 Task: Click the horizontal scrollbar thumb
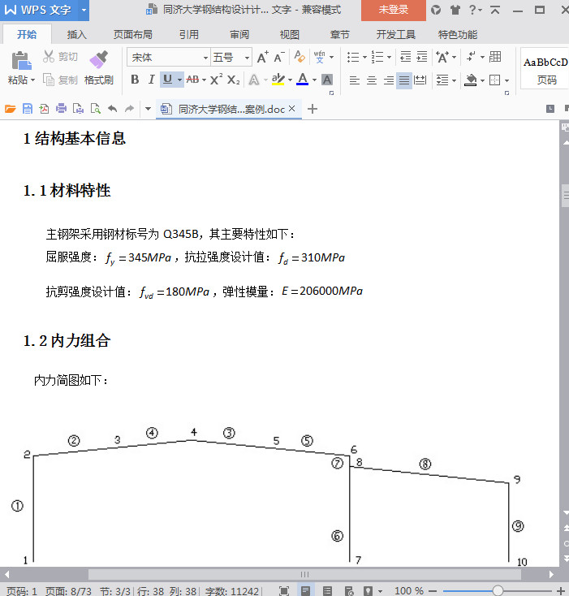pyautogui.click(x=304, y=574)
